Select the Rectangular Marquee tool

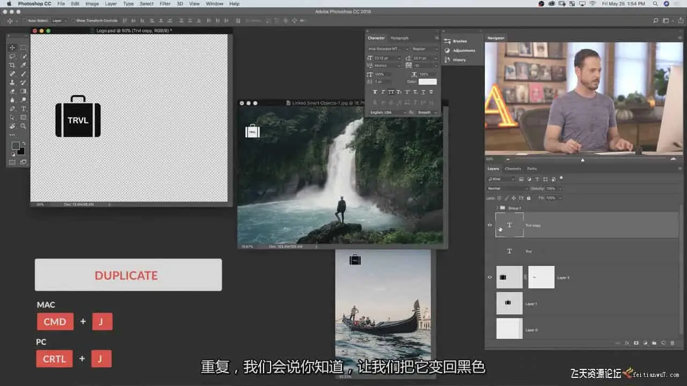click(x=24, y=48)
